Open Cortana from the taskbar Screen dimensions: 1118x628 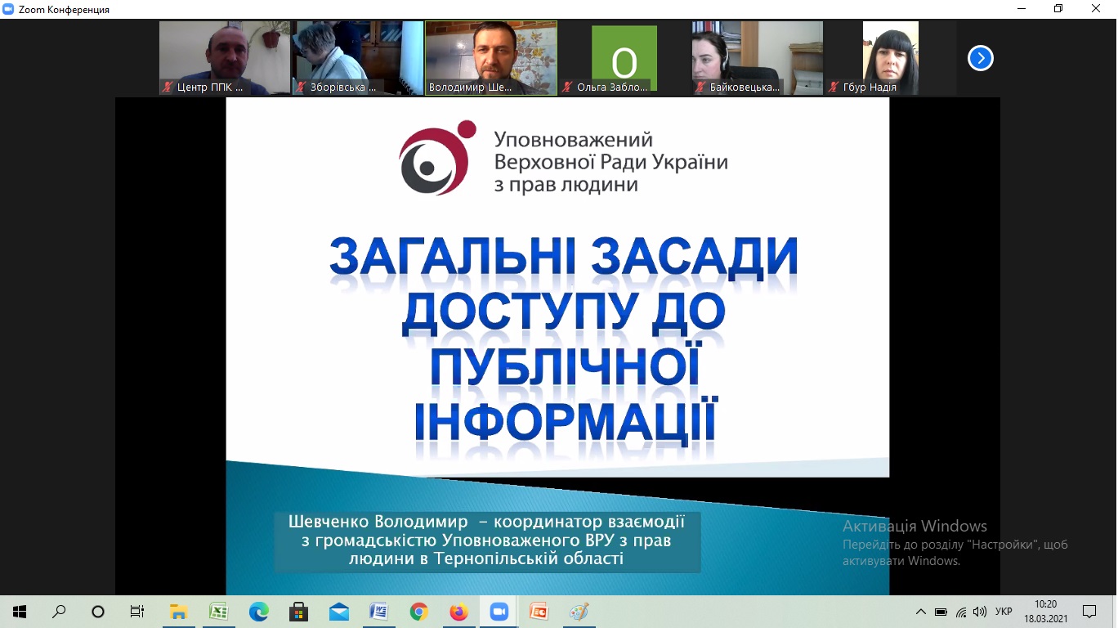[x=98, y=612]
